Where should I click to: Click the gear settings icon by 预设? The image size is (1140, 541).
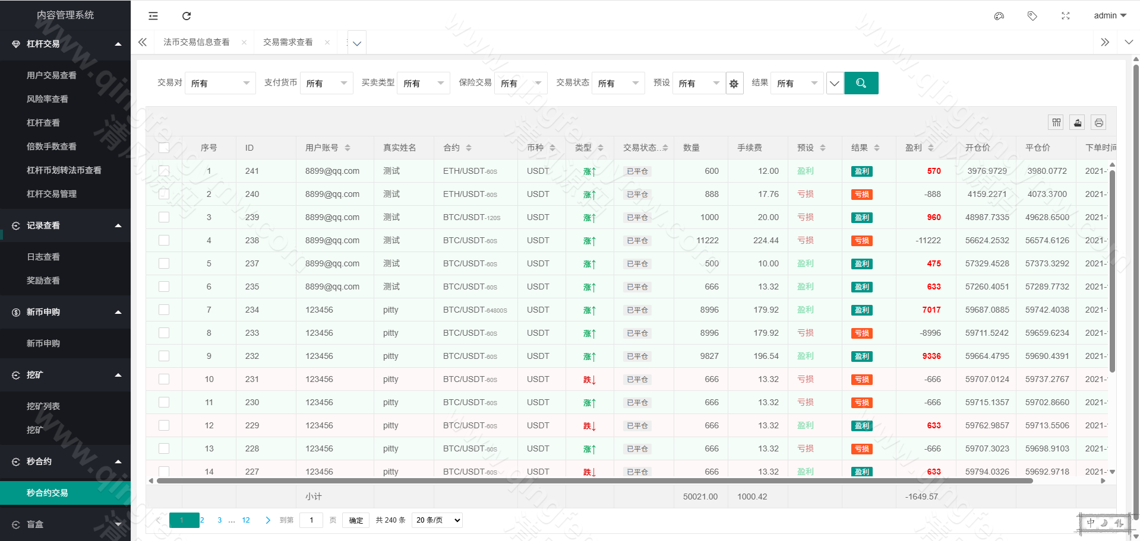pos(734,84)
